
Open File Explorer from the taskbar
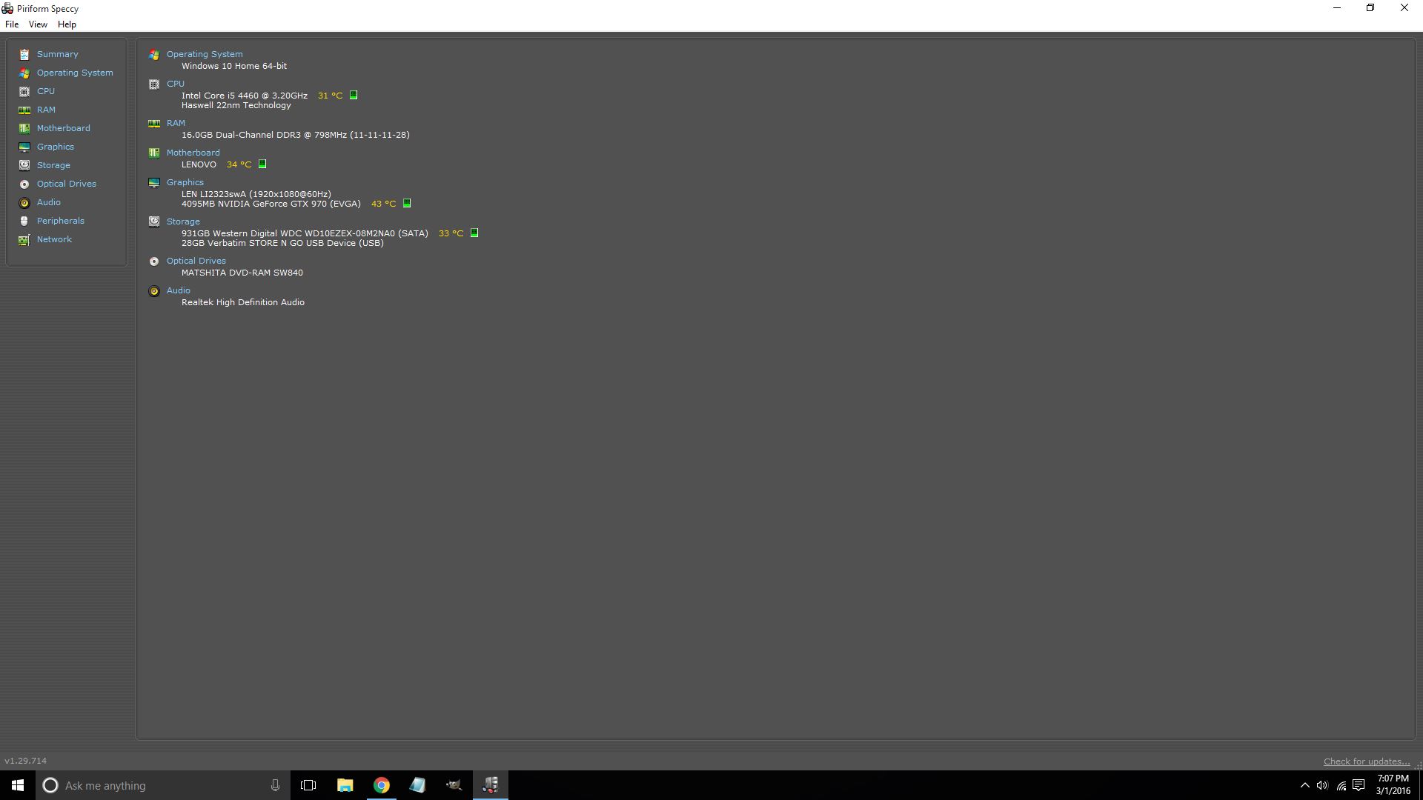click(x=345, y=785)
